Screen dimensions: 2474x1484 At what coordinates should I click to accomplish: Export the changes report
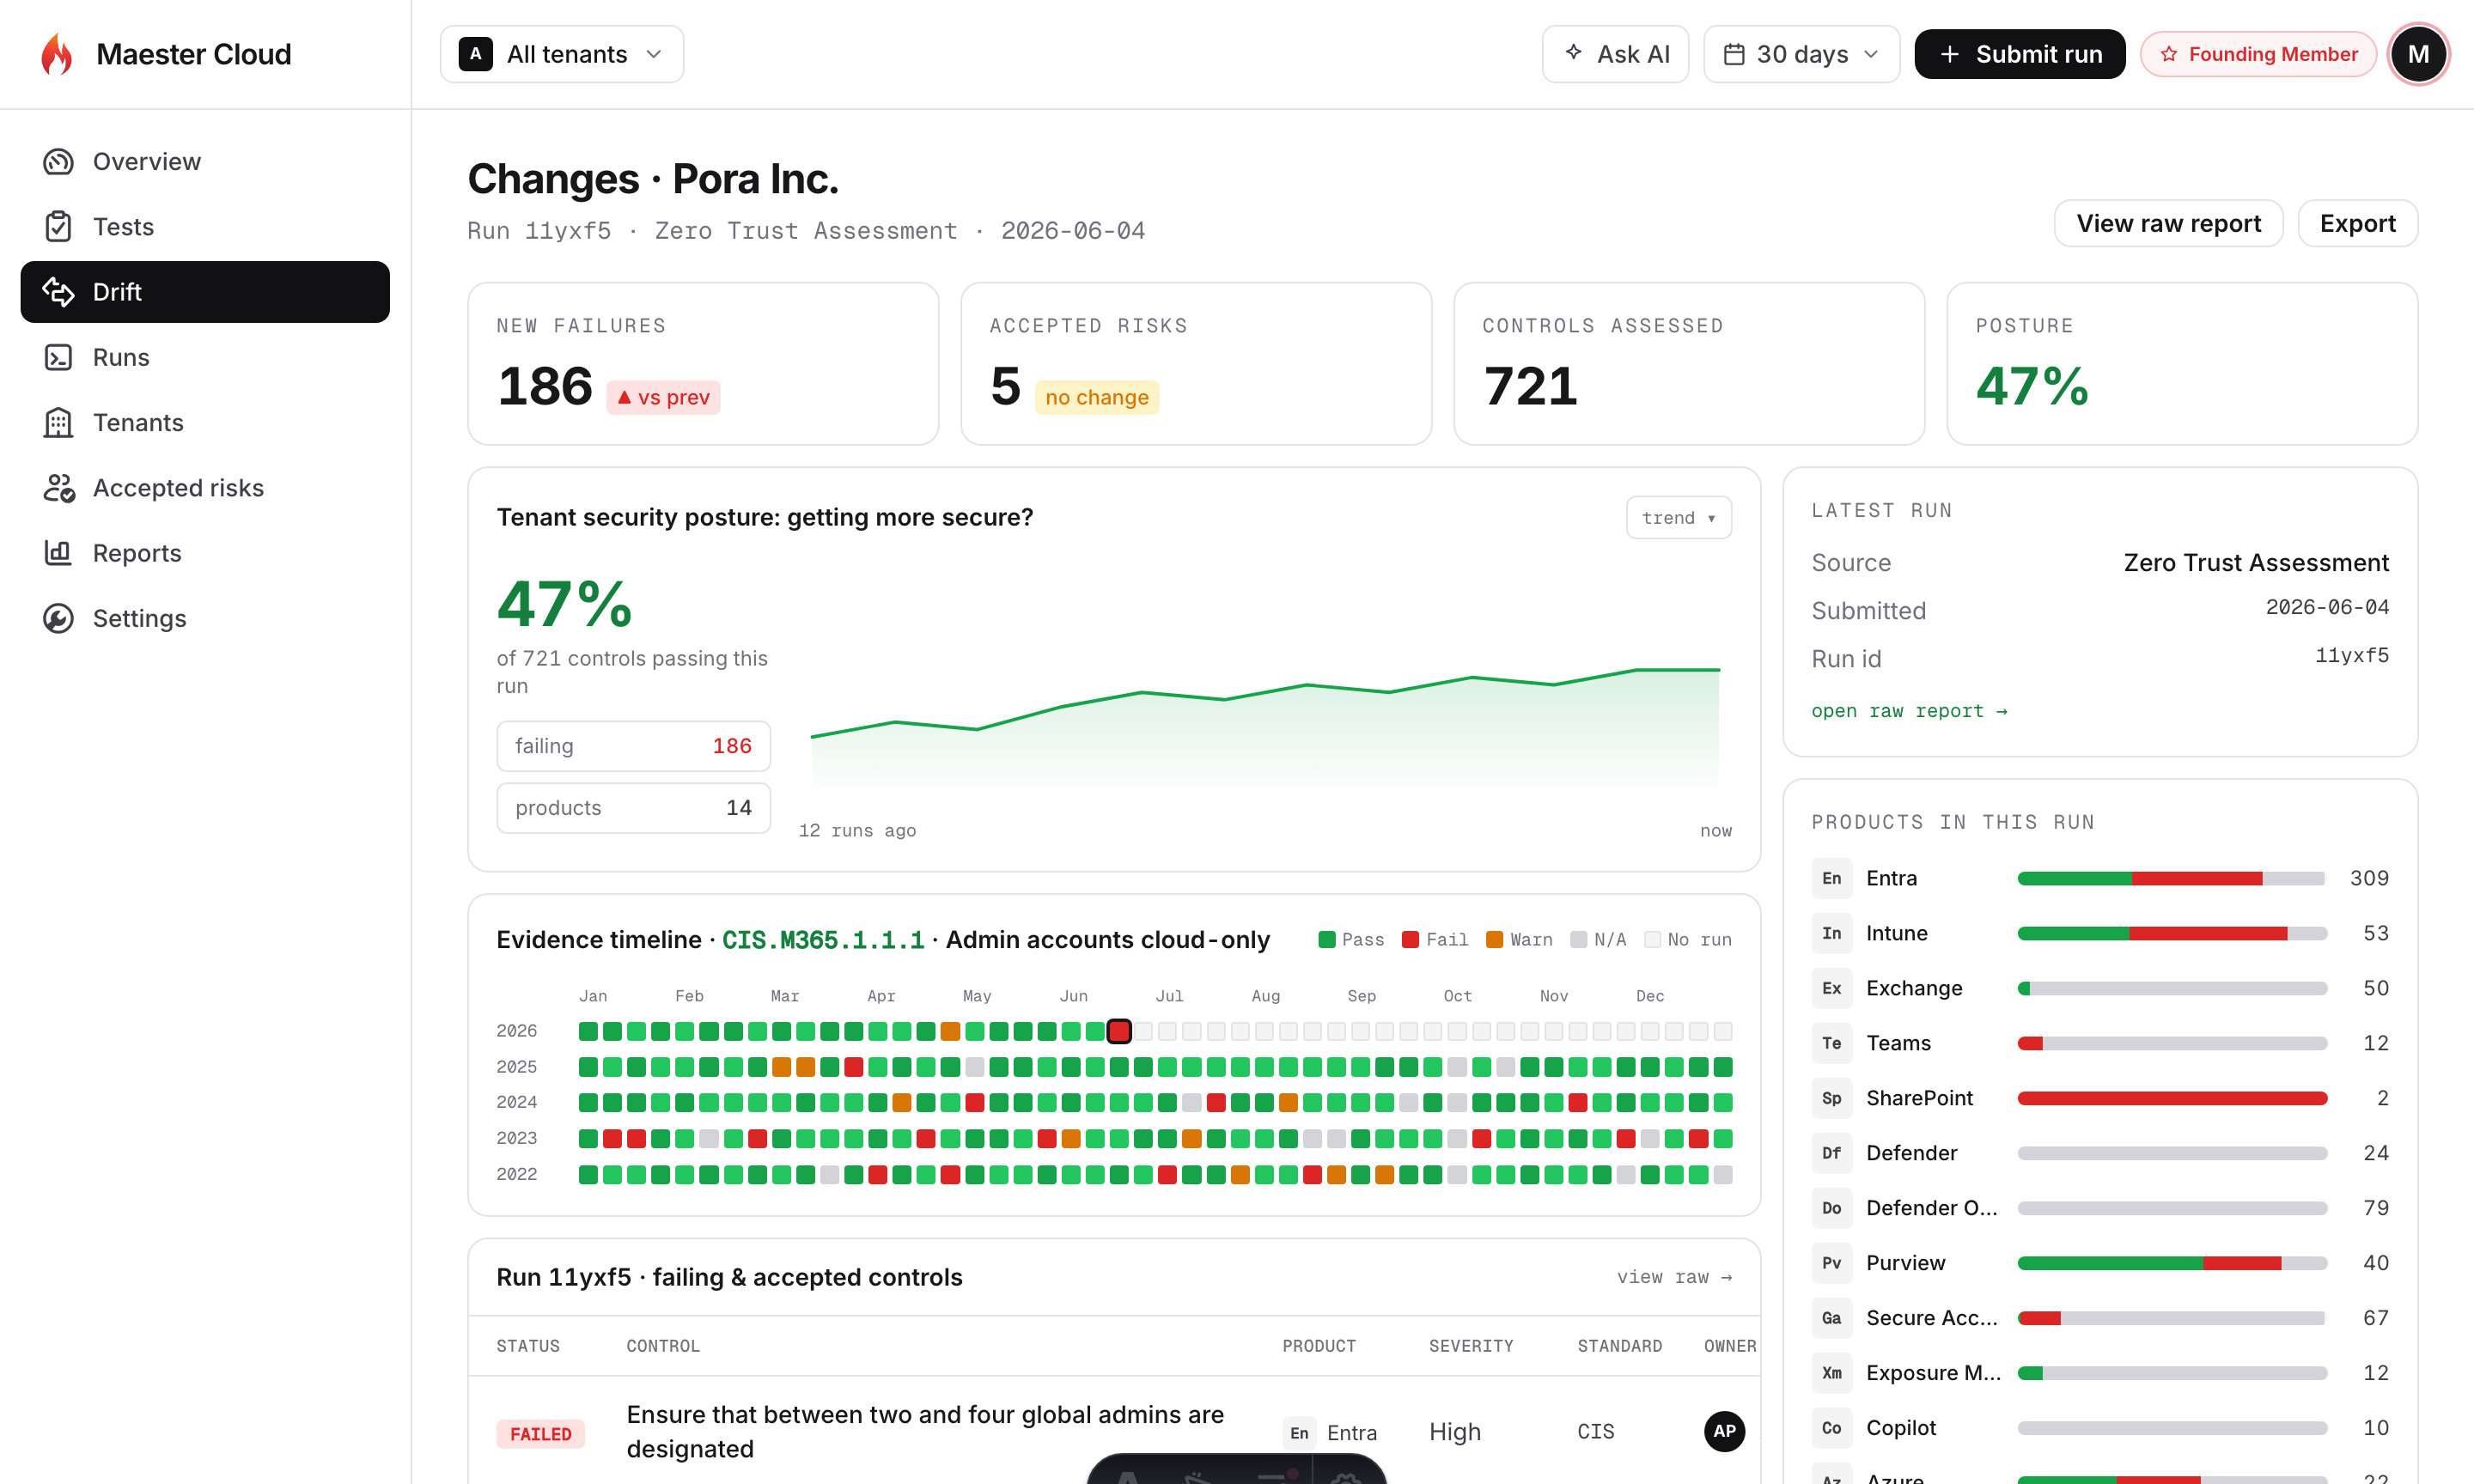[x=2357, y=223]
